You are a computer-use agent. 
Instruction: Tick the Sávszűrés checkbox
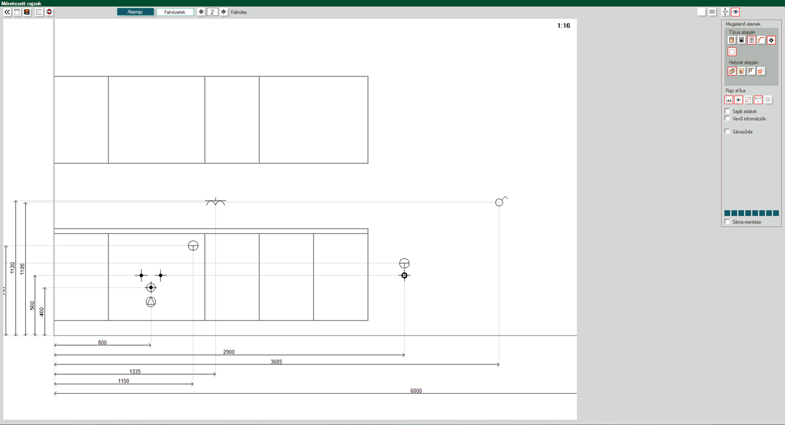[x=727, y=131]
